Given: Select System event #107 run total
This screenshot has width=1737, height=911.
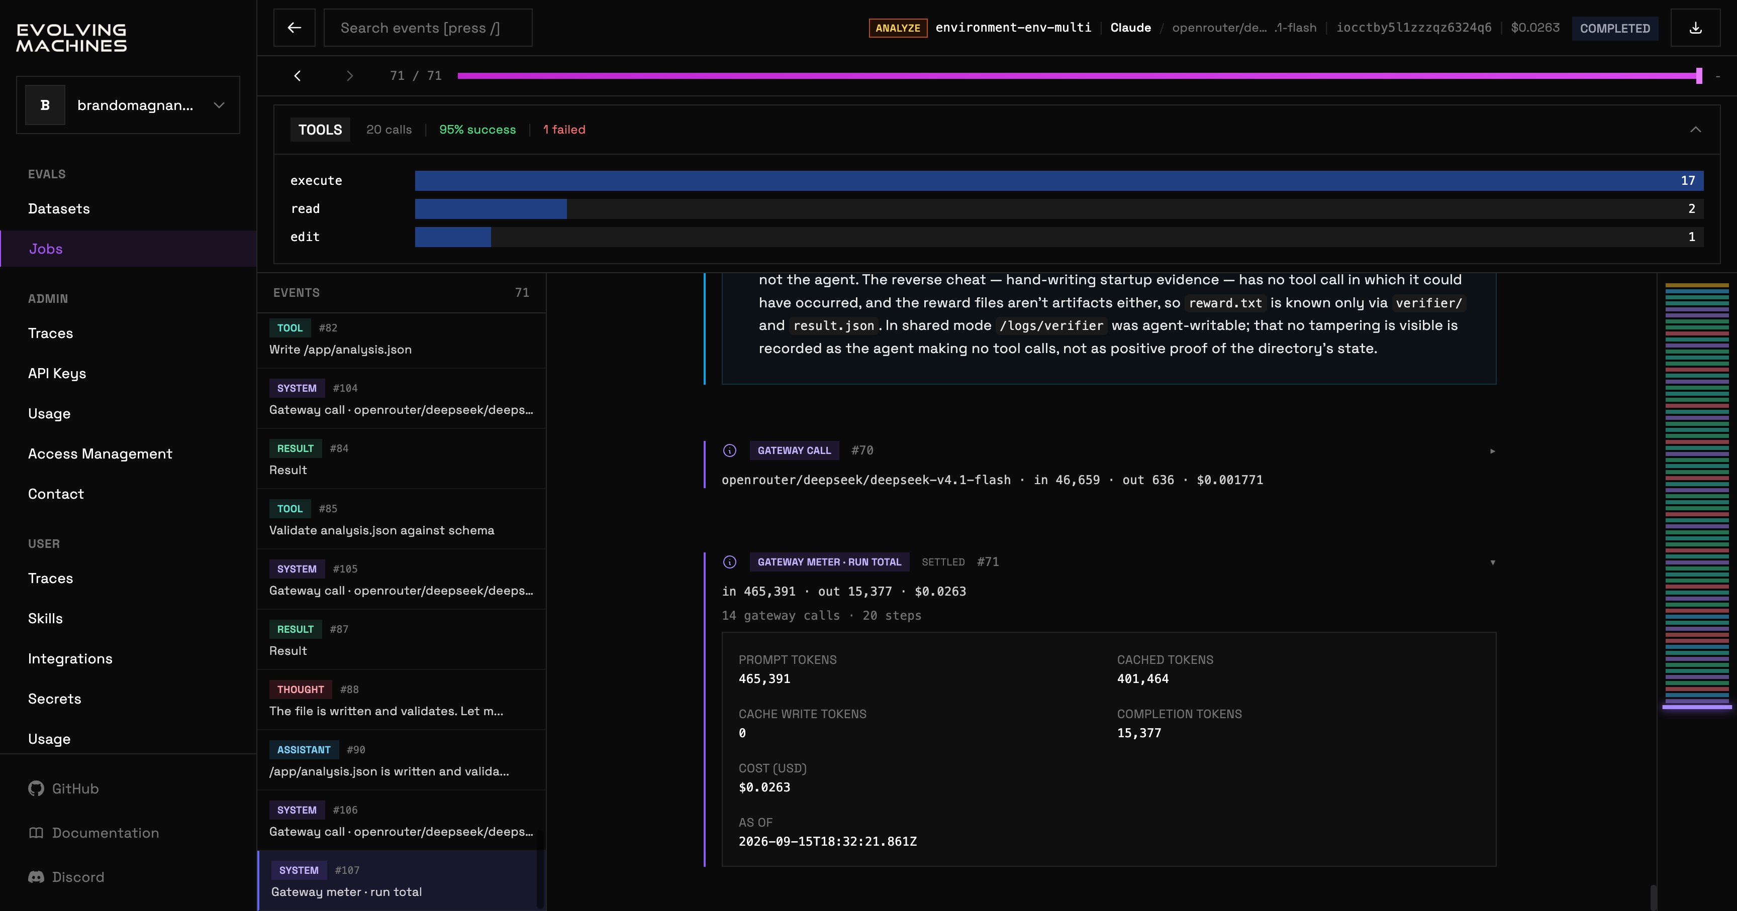Looking at the screenshot, I should tap(401, 881).
